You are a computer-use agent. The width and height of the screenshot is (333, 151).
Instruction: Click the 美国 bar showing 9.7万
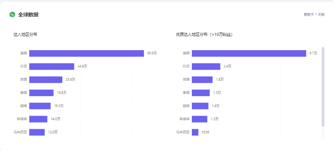(249, 53)
